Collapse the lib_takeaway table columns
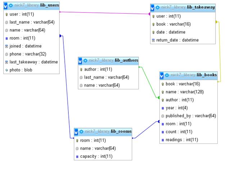Image resolution: width=231 pixels, height=175 pixels. [x=153, y=7]
